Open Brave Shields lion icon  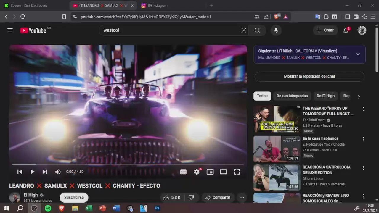tap(276, 17)
